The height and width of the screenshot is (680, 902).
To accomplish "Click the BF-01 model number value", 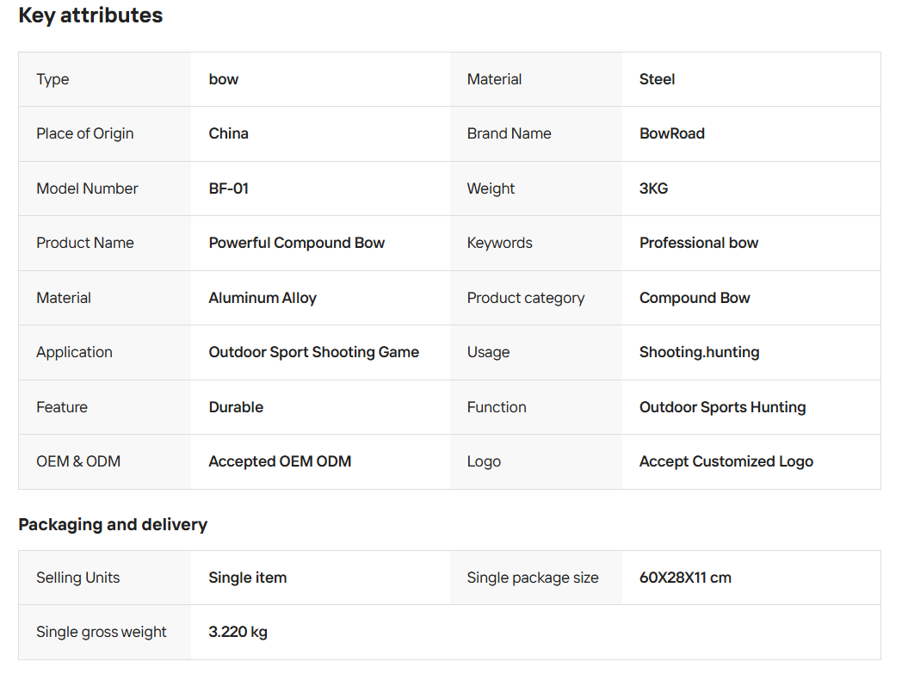I will point(228,189).
